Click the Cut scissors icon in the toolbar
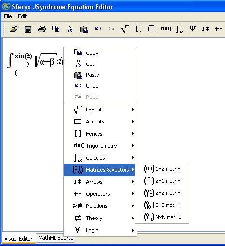Viewport: 225px width, 246px height. [70, 29]
